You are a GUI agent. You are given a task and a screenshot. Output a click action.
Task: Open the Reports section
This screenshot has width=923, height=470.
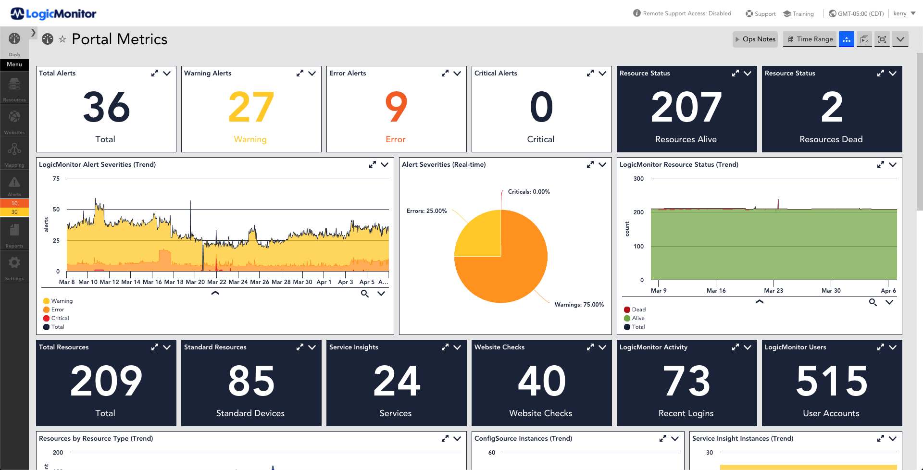coord(14,234)
